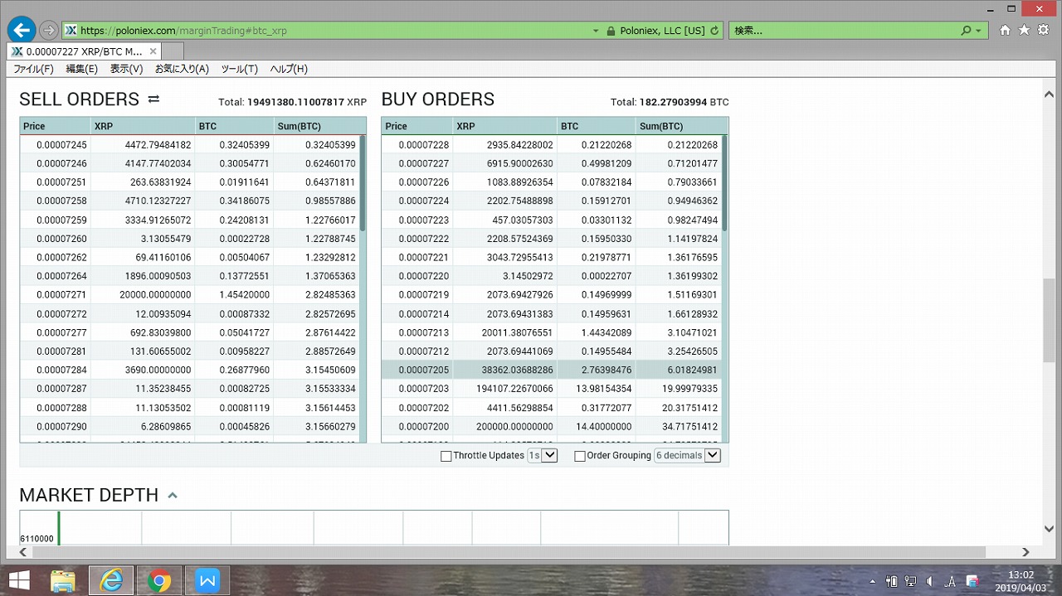Click the browser forward arrow button
Screen dimensions: 1062x596
49,30
